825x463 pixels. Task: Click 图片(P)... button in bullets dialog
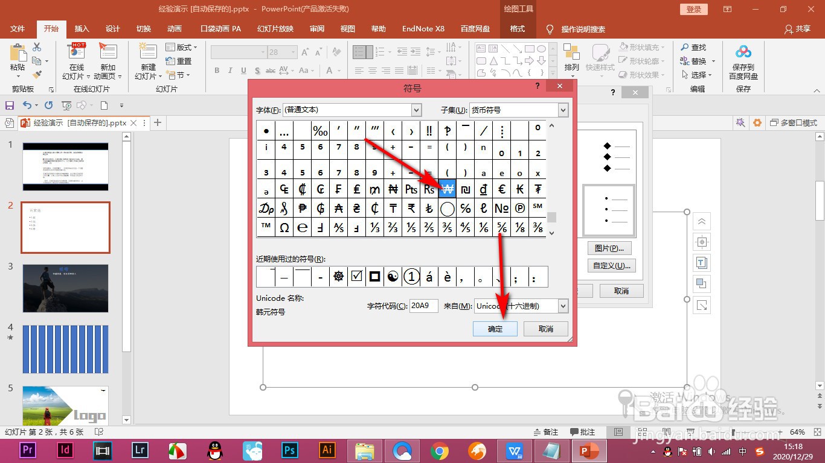tap(609, 248)
